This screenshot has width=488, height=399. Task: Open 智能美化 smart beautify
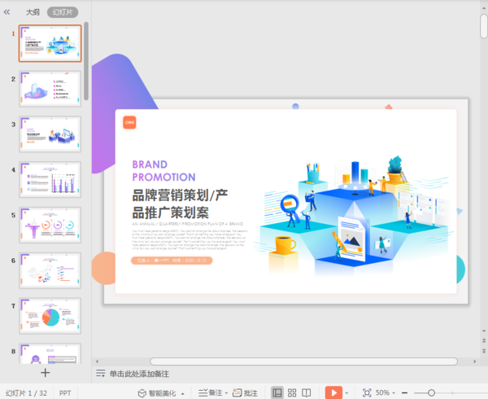pyautogui.click(x=157, y=393)
